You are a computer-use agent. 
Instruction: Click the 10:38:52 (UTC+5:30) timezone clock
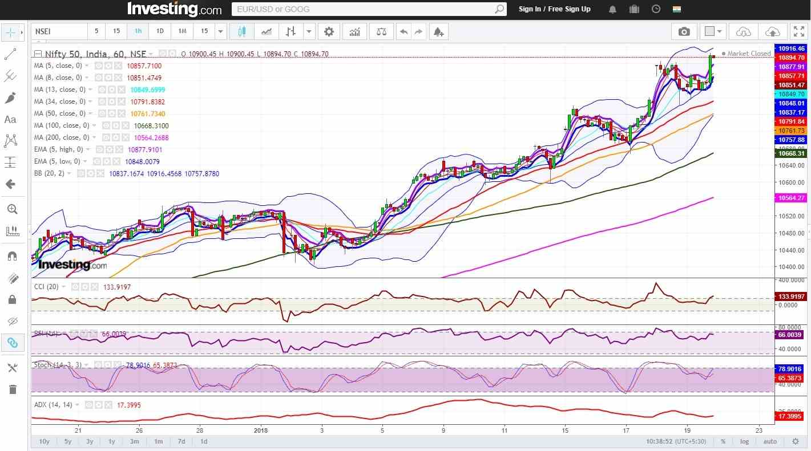point(676,441)
